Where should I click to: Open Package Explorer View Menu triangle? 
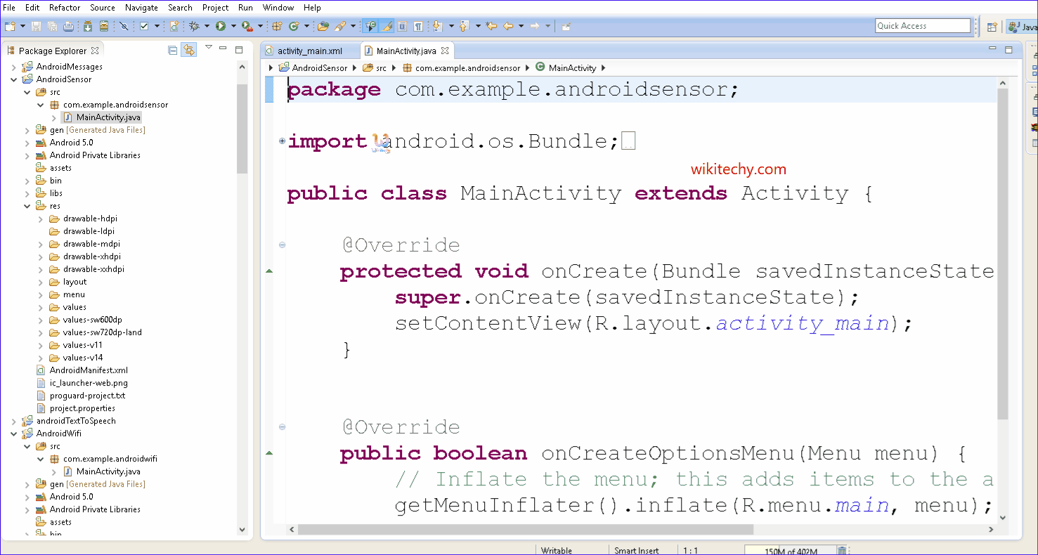(x=208, y=48)
